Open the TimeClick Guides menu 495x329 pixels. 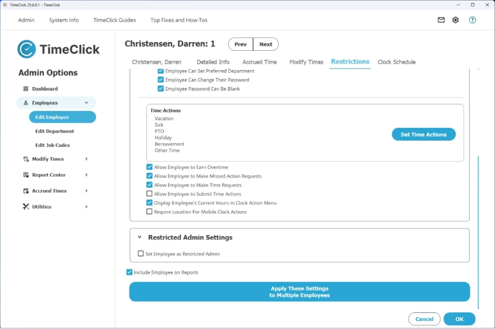(x=115, y=20)
